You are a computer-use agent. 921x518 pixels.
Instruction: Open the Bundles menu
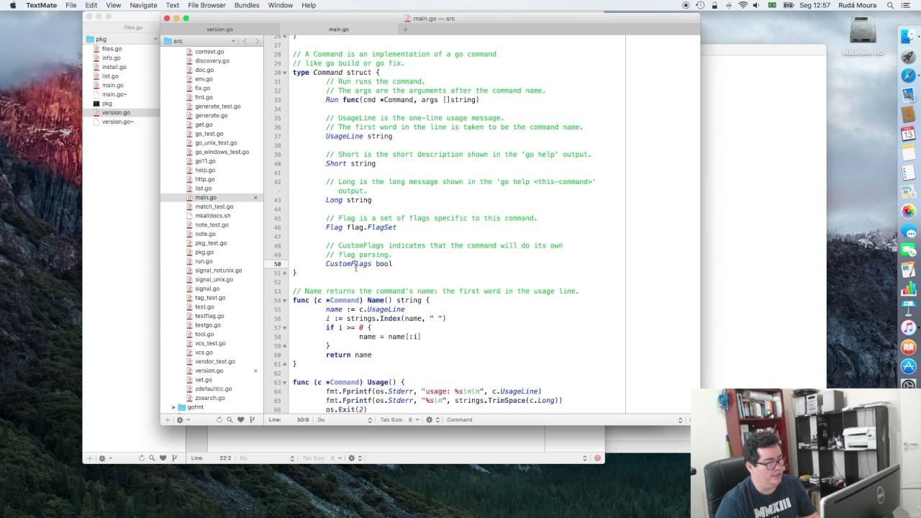click(x=247, y=5)
